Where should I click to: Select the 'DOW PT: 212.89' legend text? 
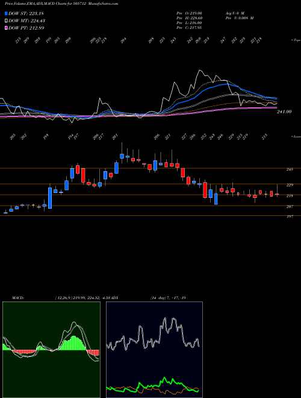point(26,28)
